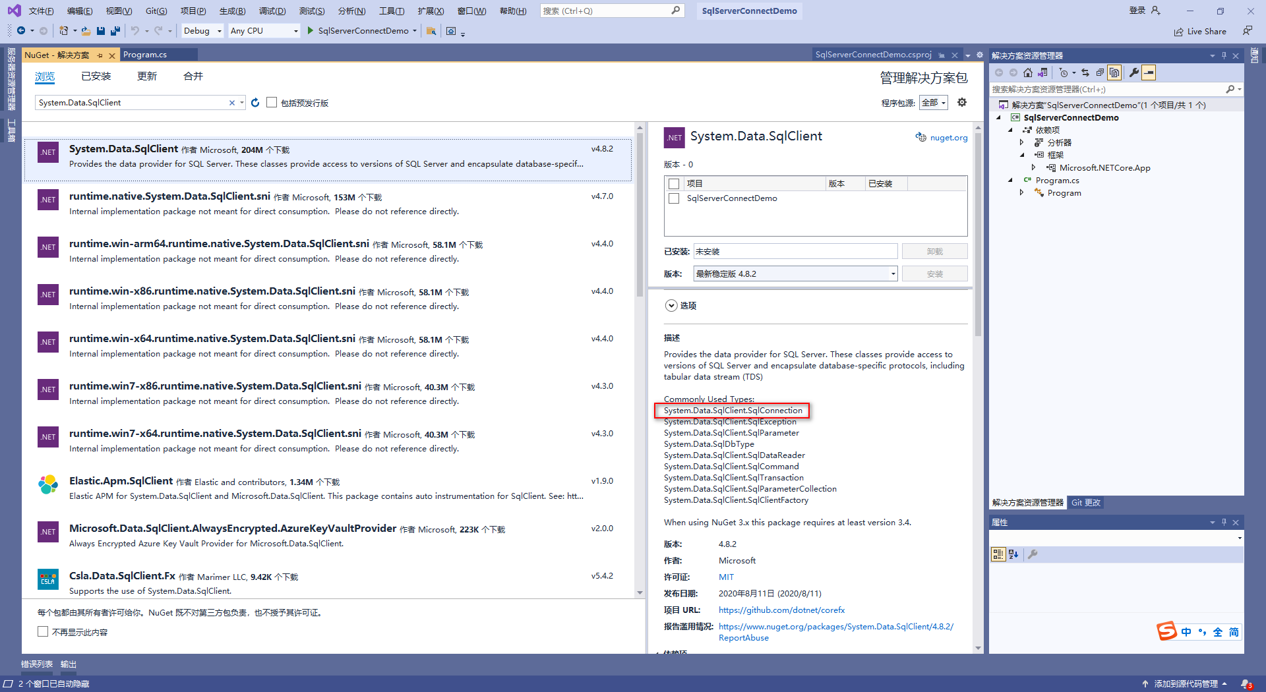
Task: Check the 包括预发行版 checkbox
Action: [x=272, y=102]
